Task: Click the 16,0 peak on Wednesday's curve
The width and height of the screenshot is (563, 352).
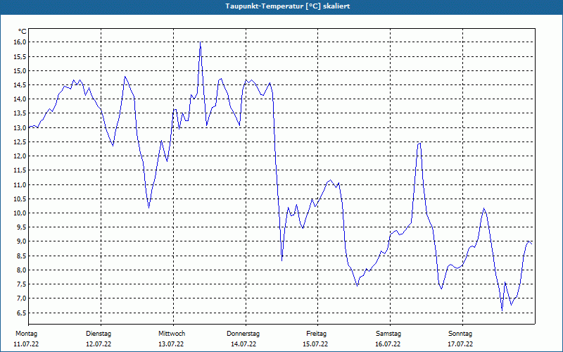Action: pyautogui.click(x=200, y=42)
